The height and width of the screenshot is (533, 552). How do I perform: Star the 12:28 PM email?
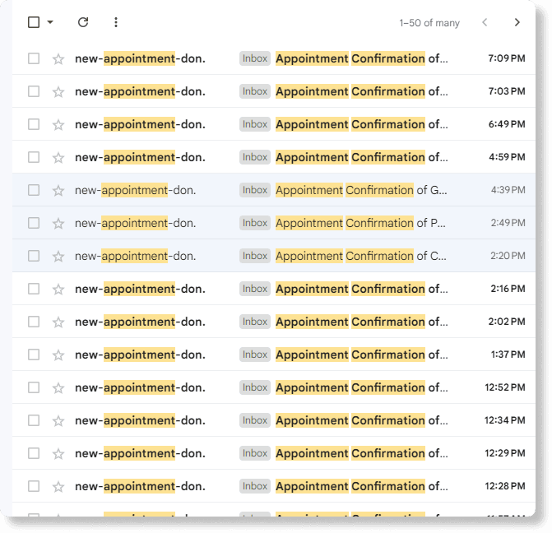58,487
